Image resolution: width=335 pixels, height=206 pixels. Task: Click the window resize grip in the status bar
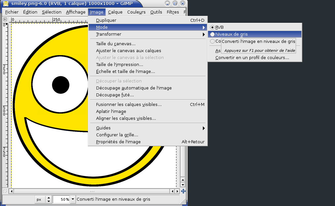pos(183,200)
